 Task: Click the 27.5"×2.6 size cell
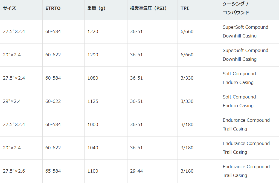click(x=14, y=171)
